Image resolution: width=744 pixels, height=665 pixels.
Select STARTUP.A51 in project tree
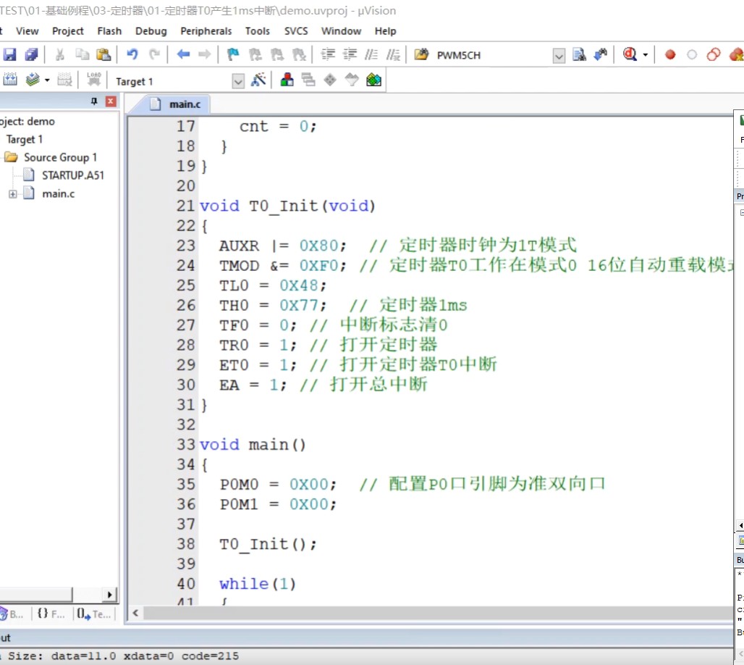(x=72, y=175)
